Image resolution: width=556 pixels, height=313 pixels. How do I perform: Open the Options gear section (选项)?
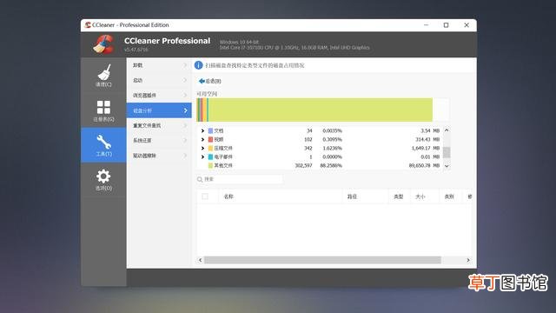pyautogui.click(x=103, y=180)
